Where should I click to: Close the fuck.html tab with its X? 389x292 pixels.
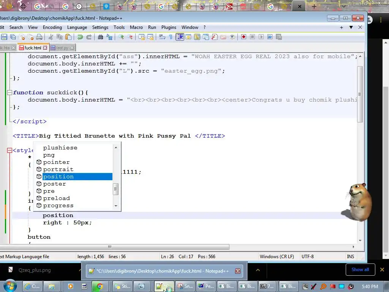pyautogui.click(x=45, y=48)
